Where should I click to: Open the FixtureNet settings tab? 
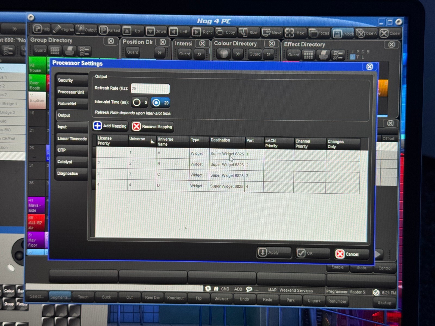point(72,104)
